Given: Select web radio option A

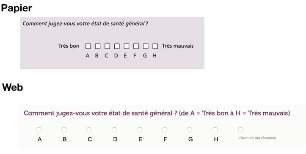Looking at the screenshot, I should pyautogui.click(x=39, y=130).
